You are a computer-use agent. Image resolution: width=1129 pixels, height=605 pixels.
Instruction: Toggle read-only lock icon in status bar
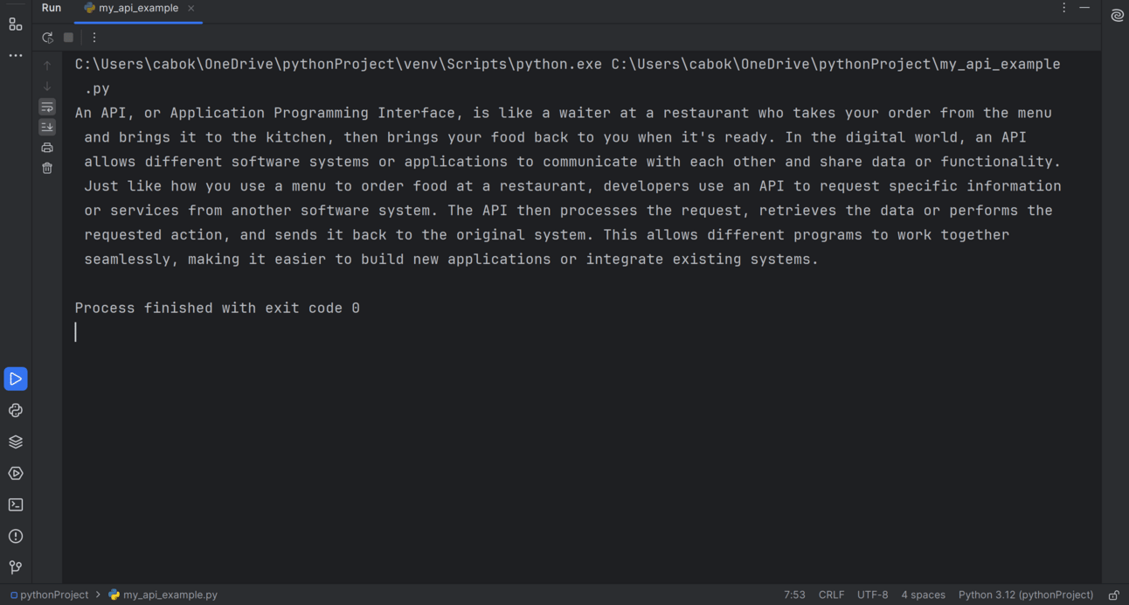[1113, 595]
